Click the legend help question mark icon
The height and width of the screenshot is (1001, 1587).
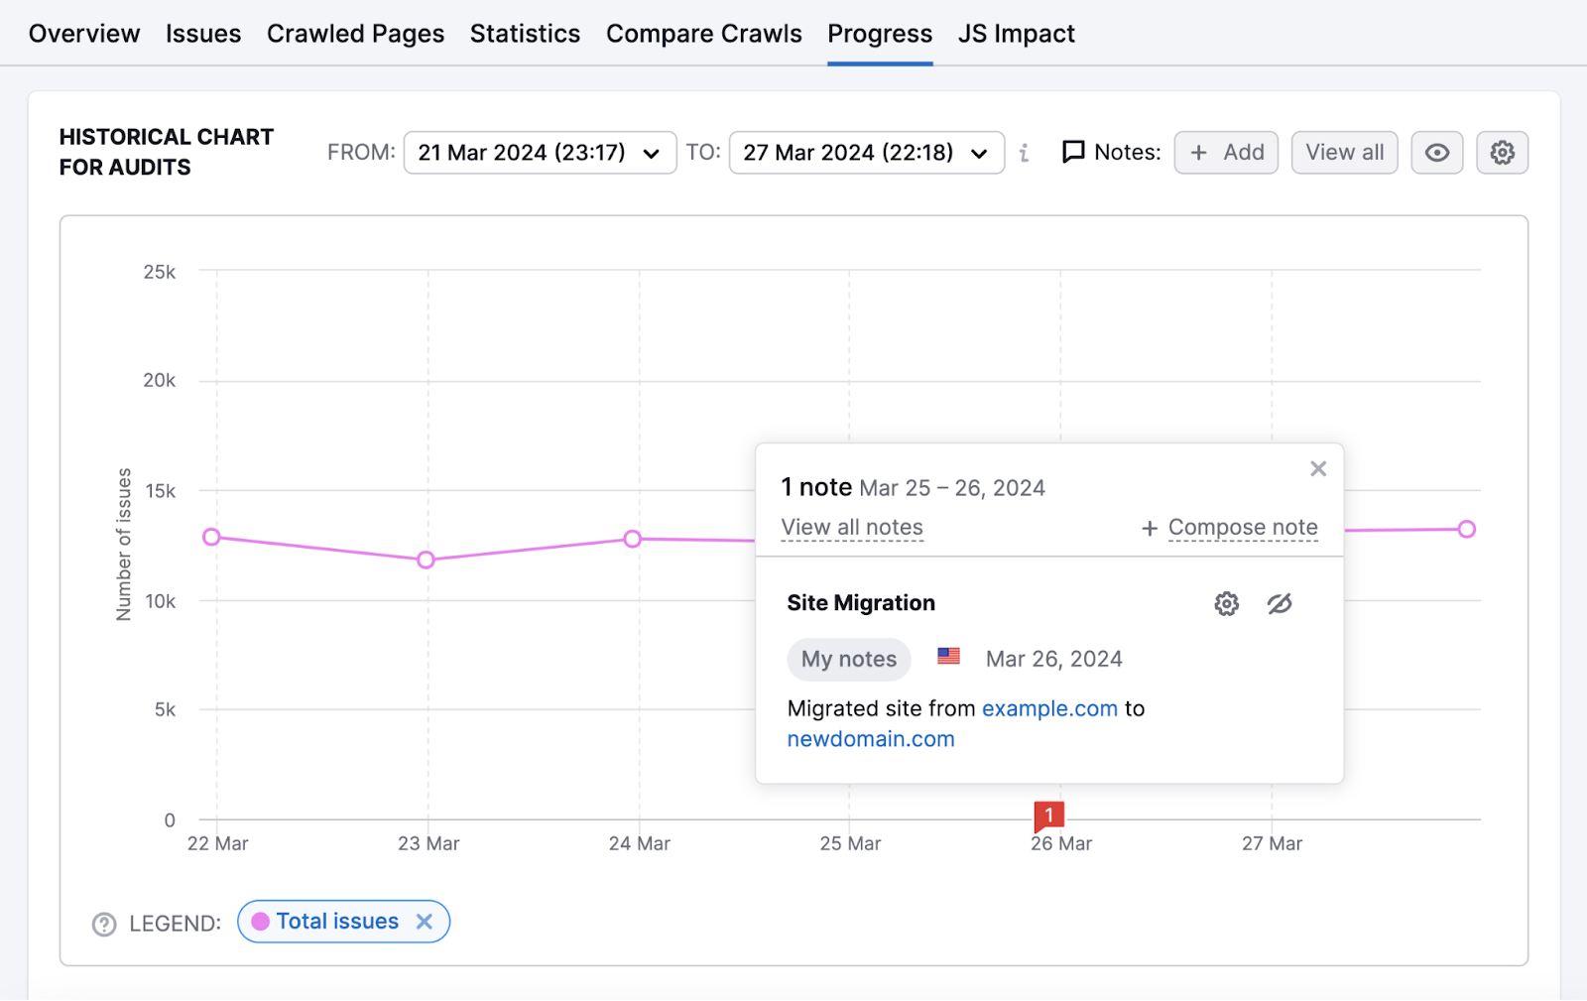103,924
